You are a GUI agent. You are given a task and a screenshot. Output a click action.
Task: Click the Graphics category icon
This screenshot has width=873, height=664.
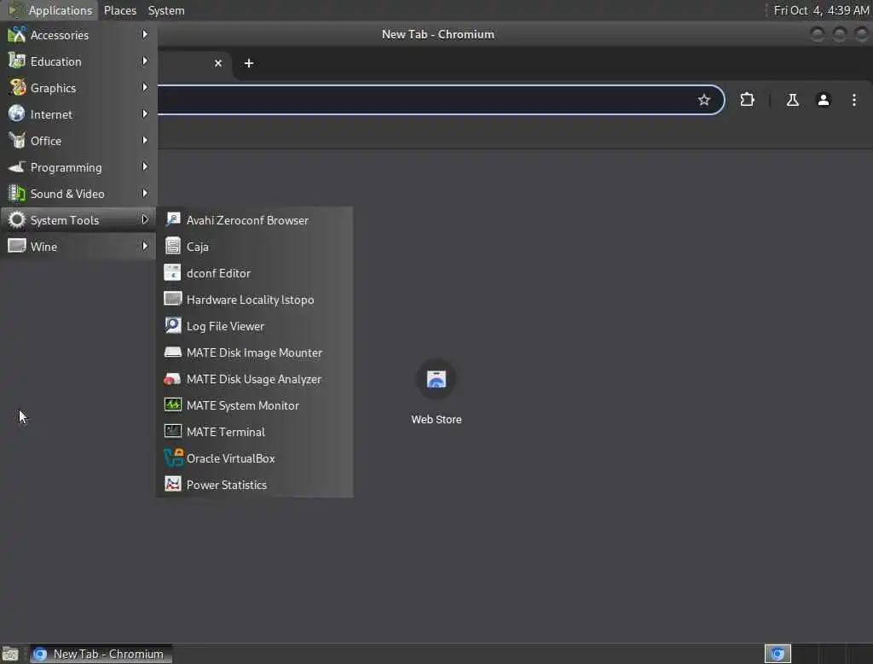tap(17, 88)
